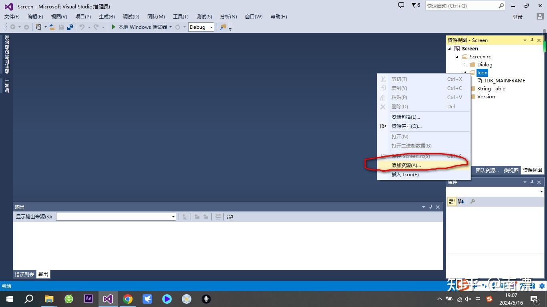Click the Undo arrow icon
Viewport: 547px width, 307px height.
[x=82, y=27]
